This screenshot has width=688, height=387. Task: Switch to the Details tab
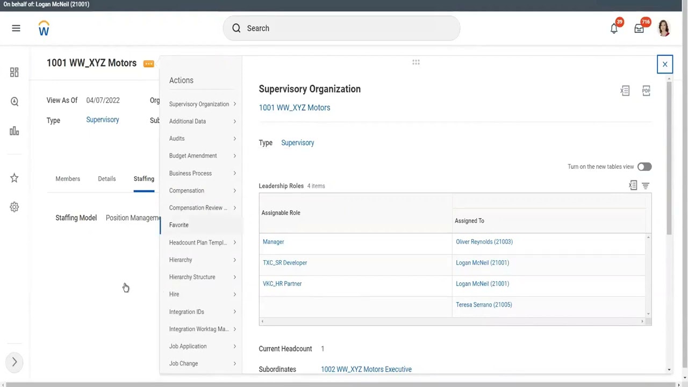pyautogui.click(x=107, y=179)
